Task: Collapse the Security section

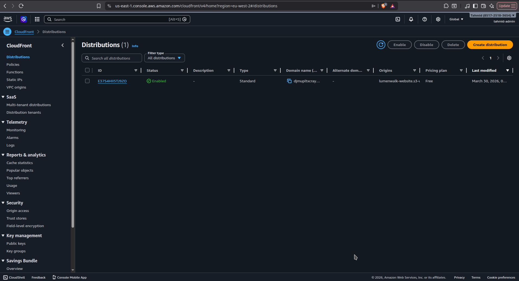Action: tap(3, 203)
